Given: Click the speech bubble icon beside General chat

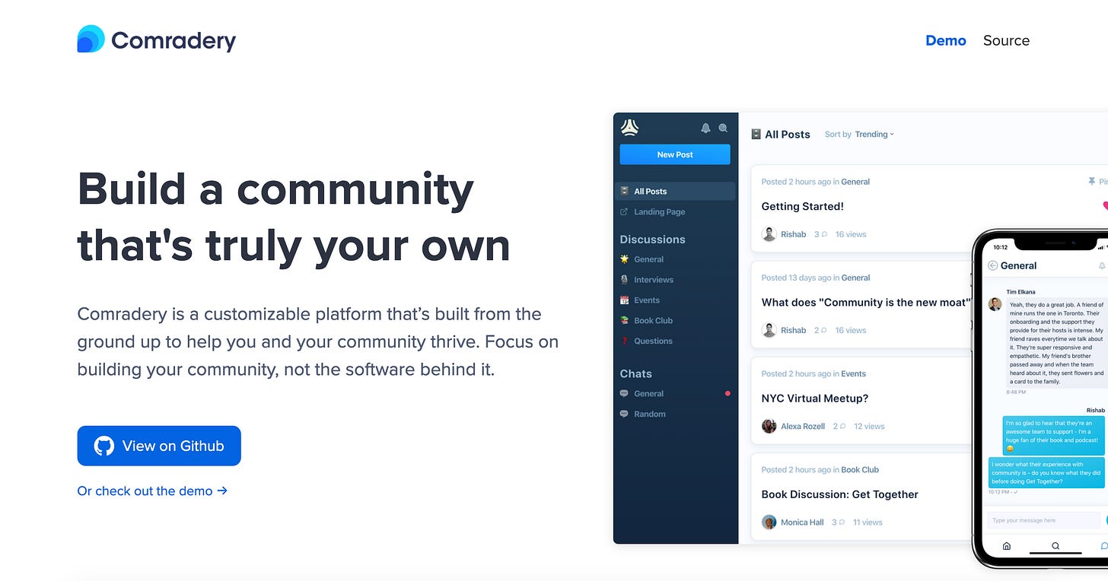Looking at the screenshot, I should point(624,394).
